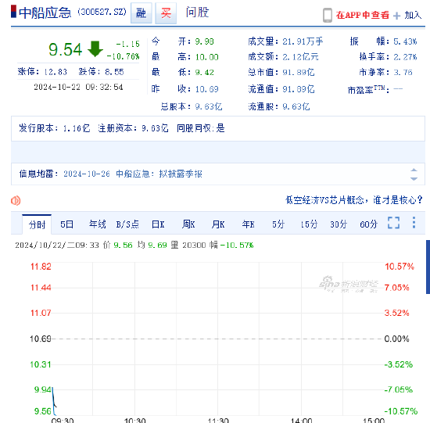The image size is (430, 423).
Task: Switch to the 年线 chart tab
Action: (97, 224)
